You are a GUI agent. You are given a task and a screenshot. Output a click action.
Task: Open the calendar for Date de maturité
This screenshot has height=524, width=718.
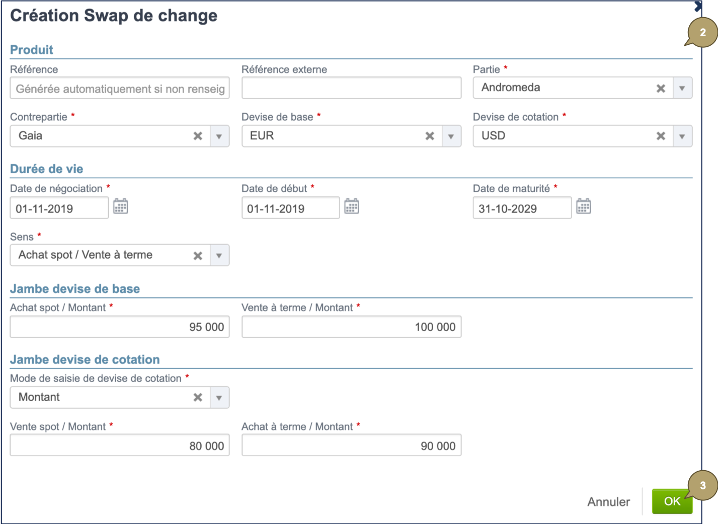click(x=584, y=206)
